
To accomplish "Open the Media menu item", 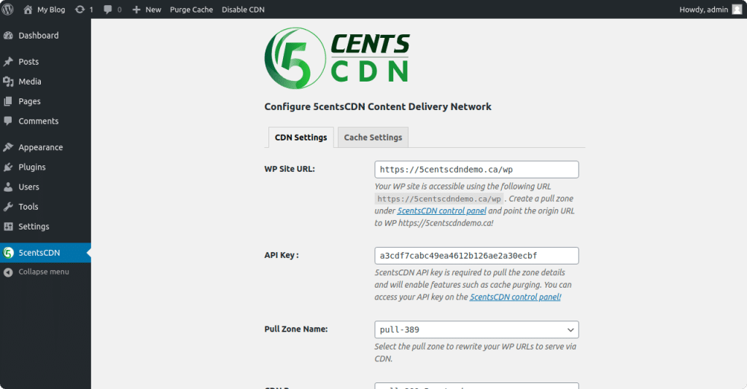I will pyautogui.click(x=45, y=82).
